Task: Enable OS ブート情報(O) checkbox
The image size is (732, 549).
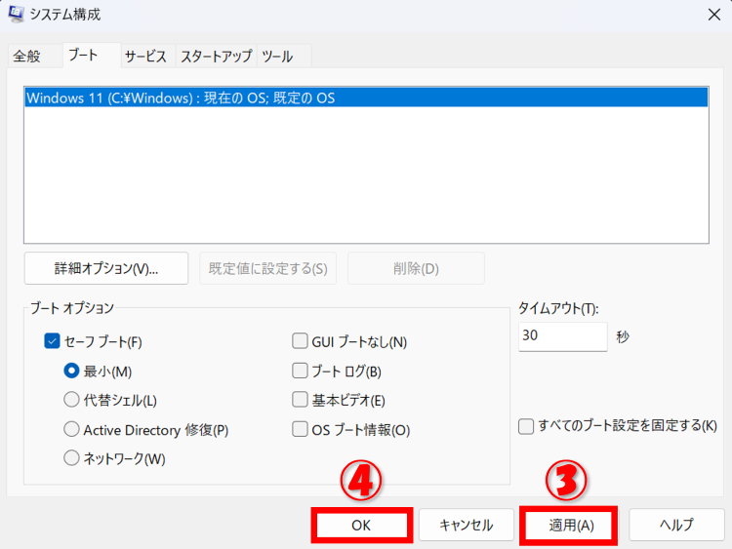Action: pyautogui.click(x=300, y=429)
